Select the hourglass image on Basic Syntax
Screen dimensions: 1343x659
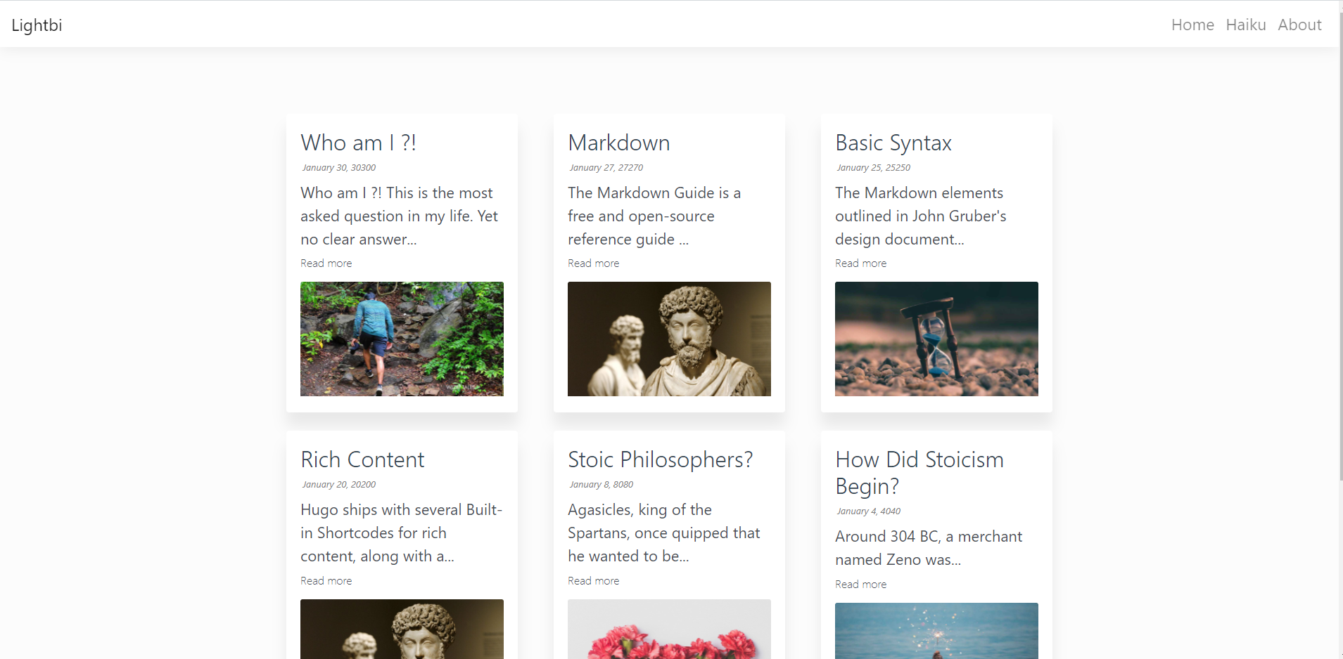point(936,339)
